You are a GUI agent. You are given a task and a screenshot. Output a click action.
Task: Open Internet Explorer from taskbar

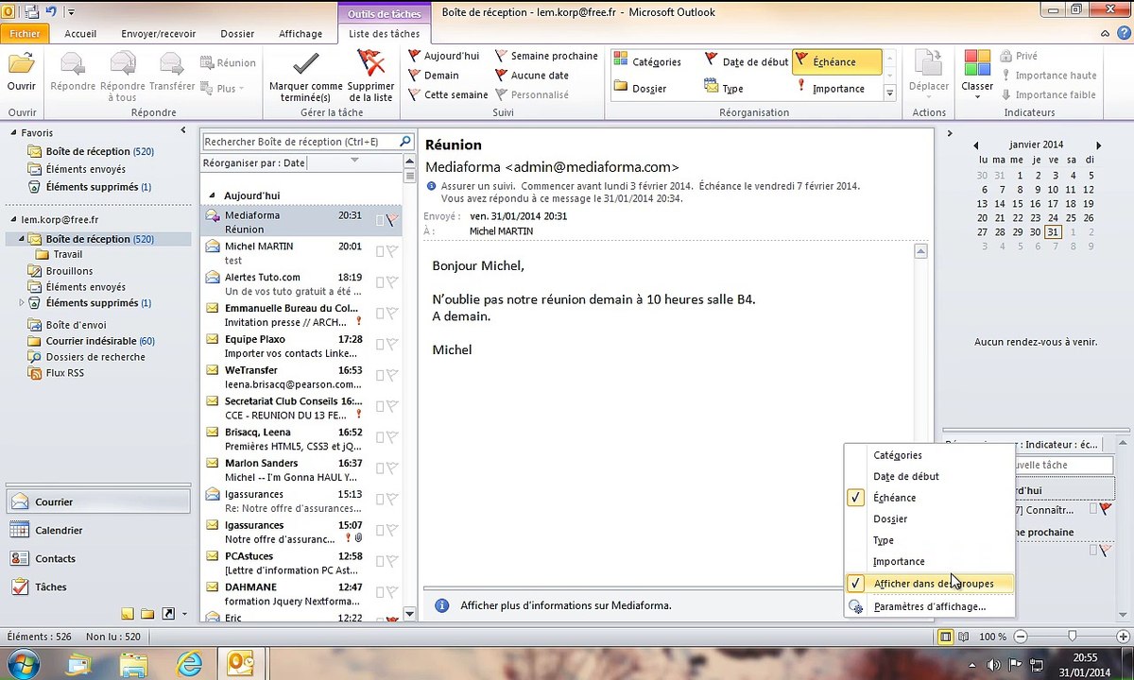(190, 664)
